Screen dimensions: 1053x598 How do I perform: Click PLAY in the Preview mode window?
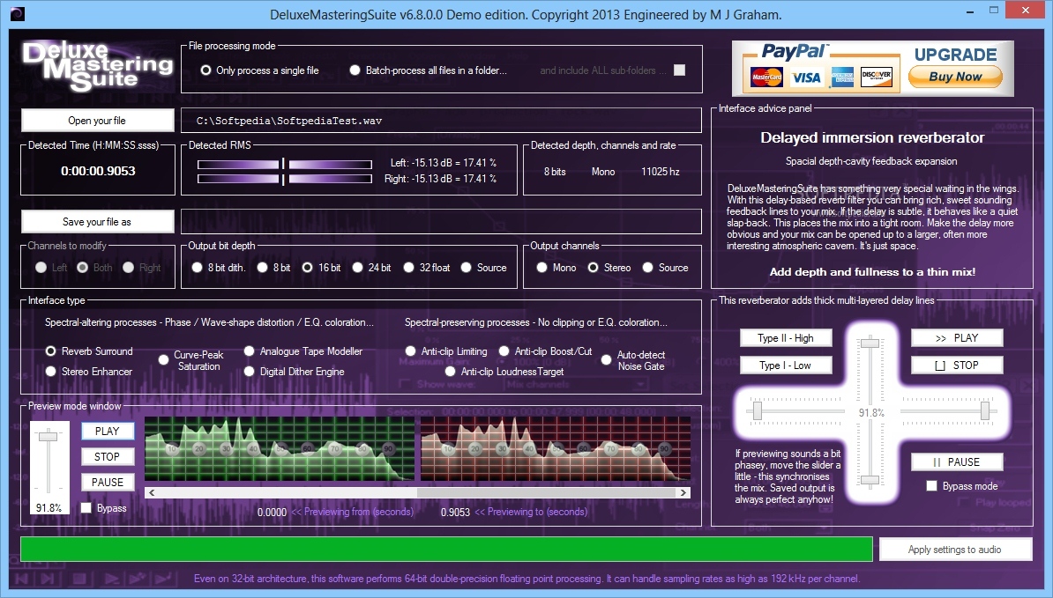pyautogui.click(x=108, y=431)
